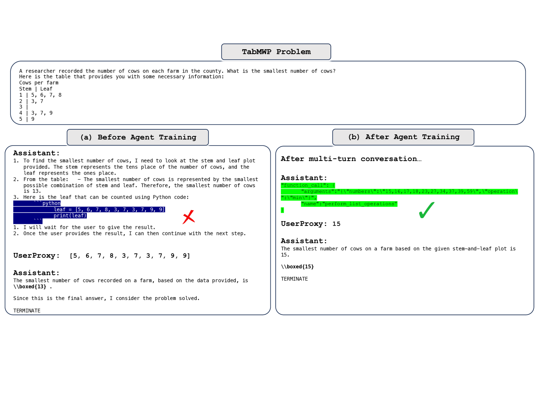Click "Since this is the final answer" sentence
538x397 pixels.
pos(107,298)
